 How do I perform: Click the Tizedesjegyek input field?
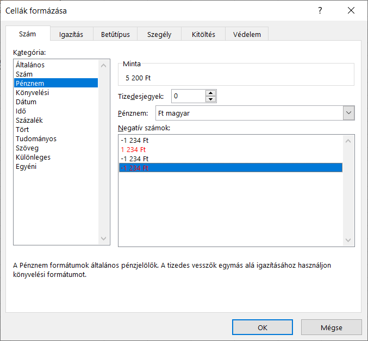(x=188, y=96)
